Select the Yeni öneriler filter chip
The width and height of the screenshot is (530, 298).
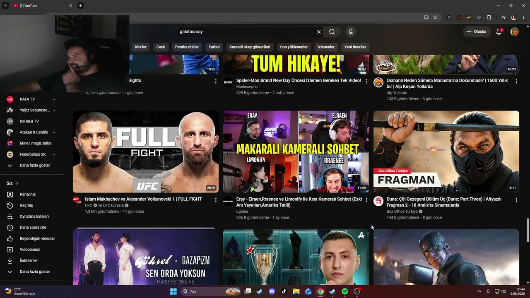[x=355, y=47]
